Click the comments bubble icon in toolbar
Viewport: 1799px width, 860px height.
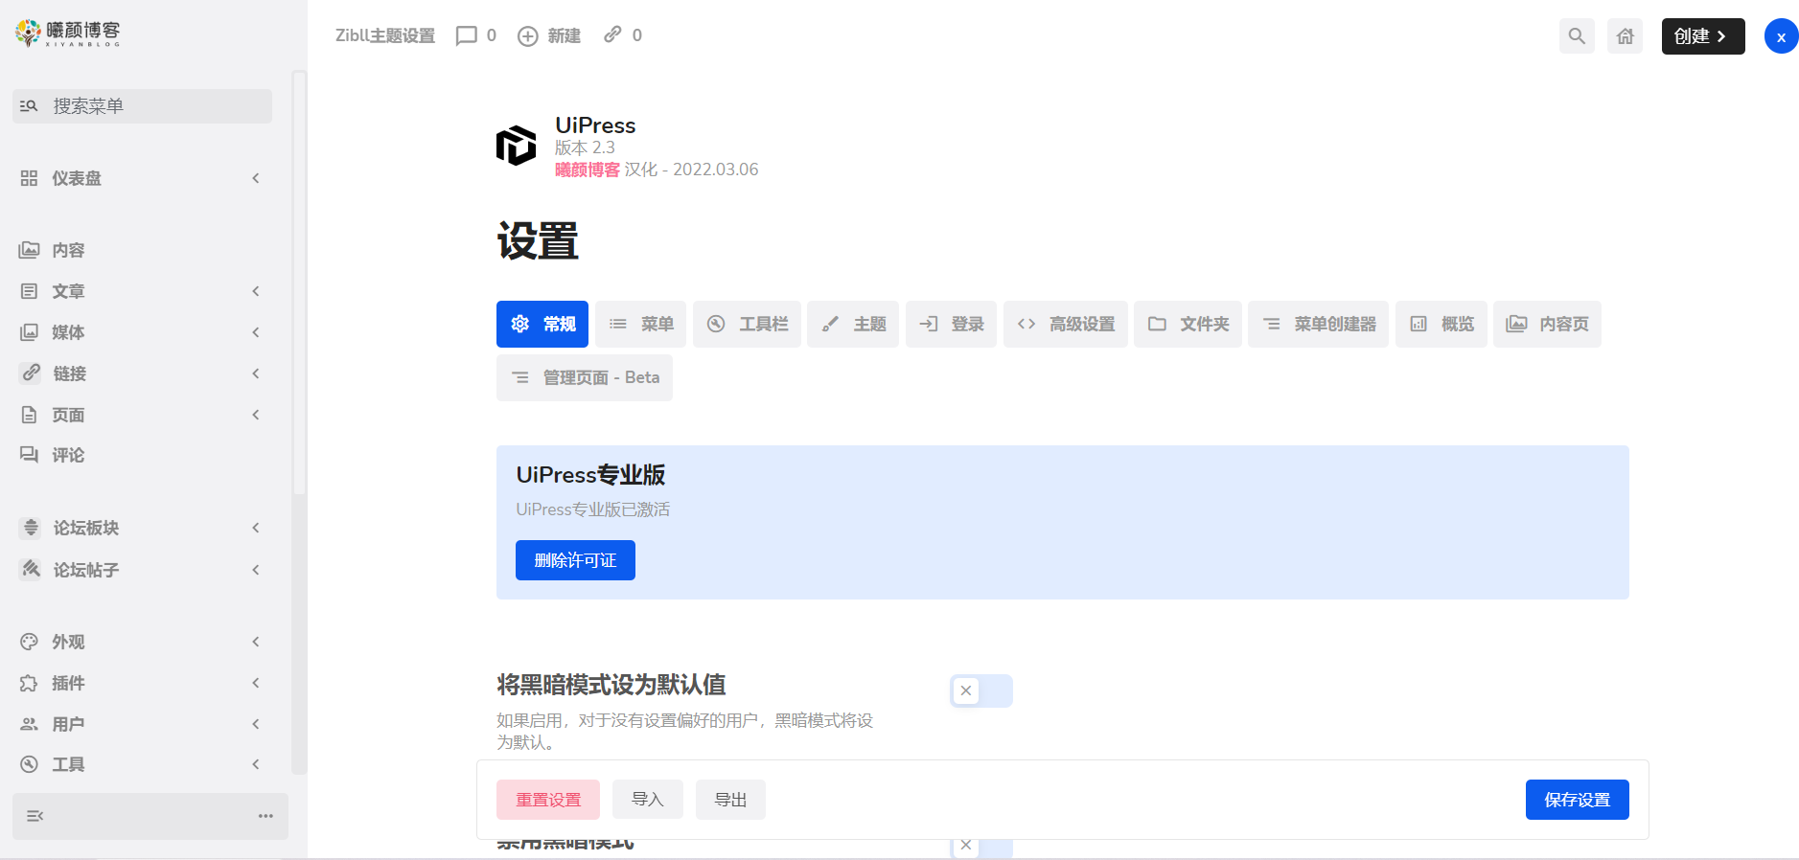[x=467, y=36]
